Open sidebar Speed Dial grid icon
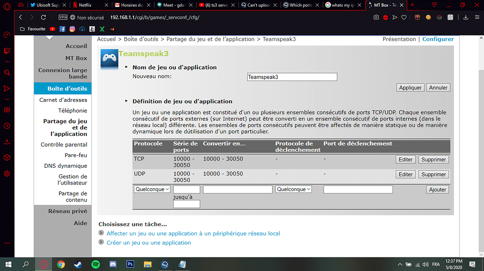 coord(7,110)
